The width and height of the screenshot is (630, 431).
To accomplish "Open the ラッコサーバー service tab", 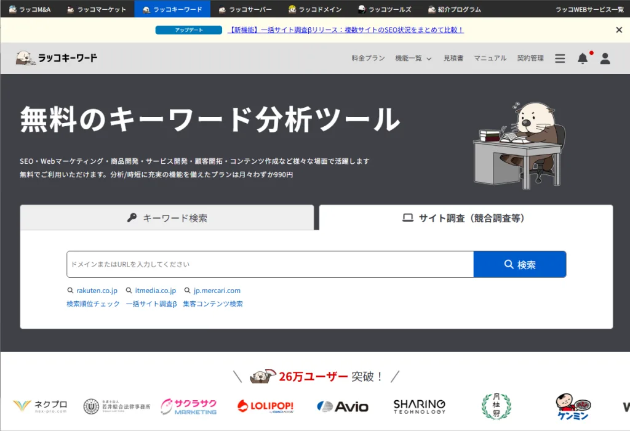I will click(x=245, y=9).
